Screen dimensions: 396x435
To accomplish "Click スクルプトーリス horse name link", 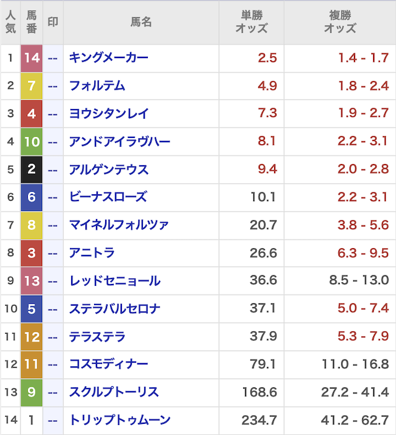I will tap(114, 392).
